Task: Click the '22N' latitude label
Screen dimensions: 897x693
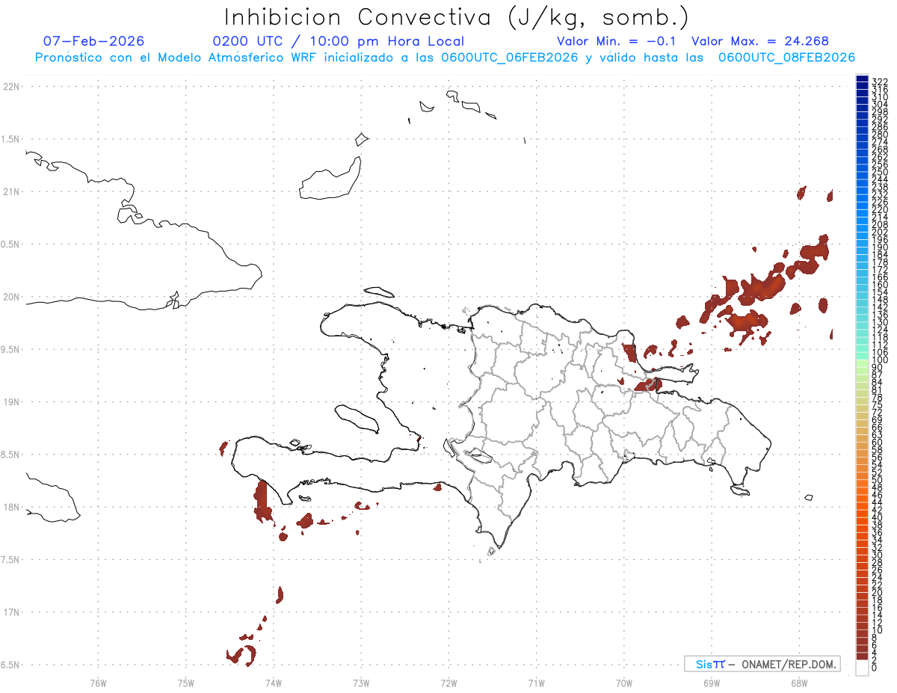Action: [x=11, y=87]
